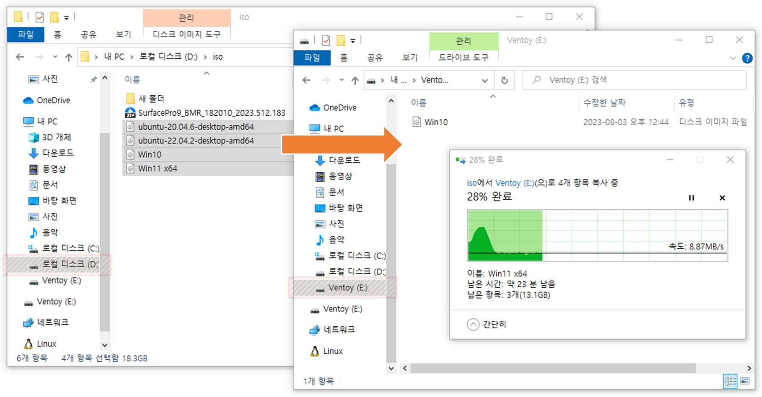
Task: Switch to large icons view in Ventoy window
Action: coord(745,381)
